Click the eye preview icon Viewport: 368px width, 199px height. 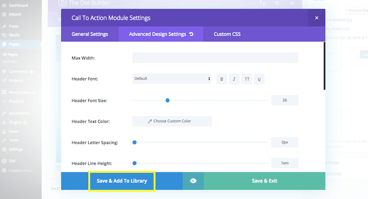(193, 181)
